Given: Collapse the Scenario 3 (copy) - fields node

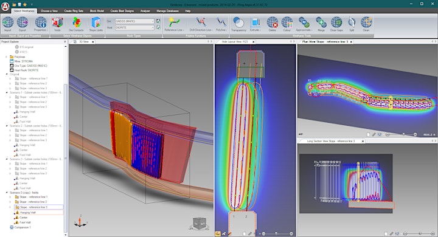Looking at the screenshot, I should click(x=7, y=193).
